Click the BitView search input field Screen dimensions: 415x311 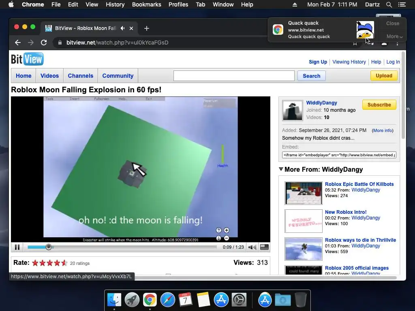coord(234,76)
